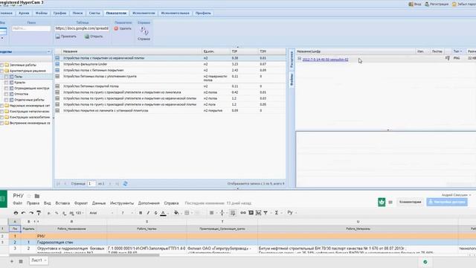Screen dimensions: 476x268
Task: Check the Конструкции металлические checkbox
Action: click(1, 111)
